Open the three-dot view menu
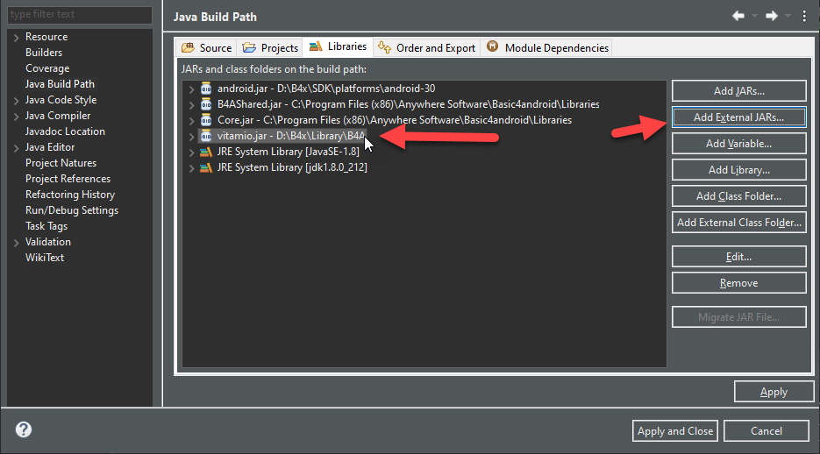 coord(804,16)
